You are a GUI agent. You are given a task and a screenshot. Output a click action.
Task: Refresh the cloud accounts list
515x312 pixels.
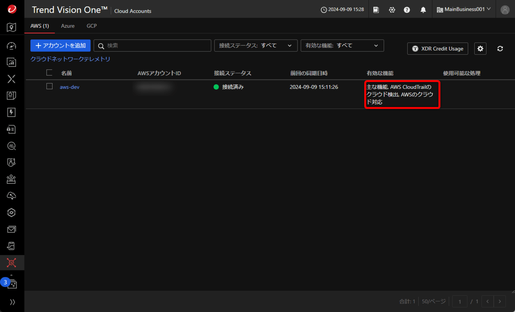[x=500, y=49]
